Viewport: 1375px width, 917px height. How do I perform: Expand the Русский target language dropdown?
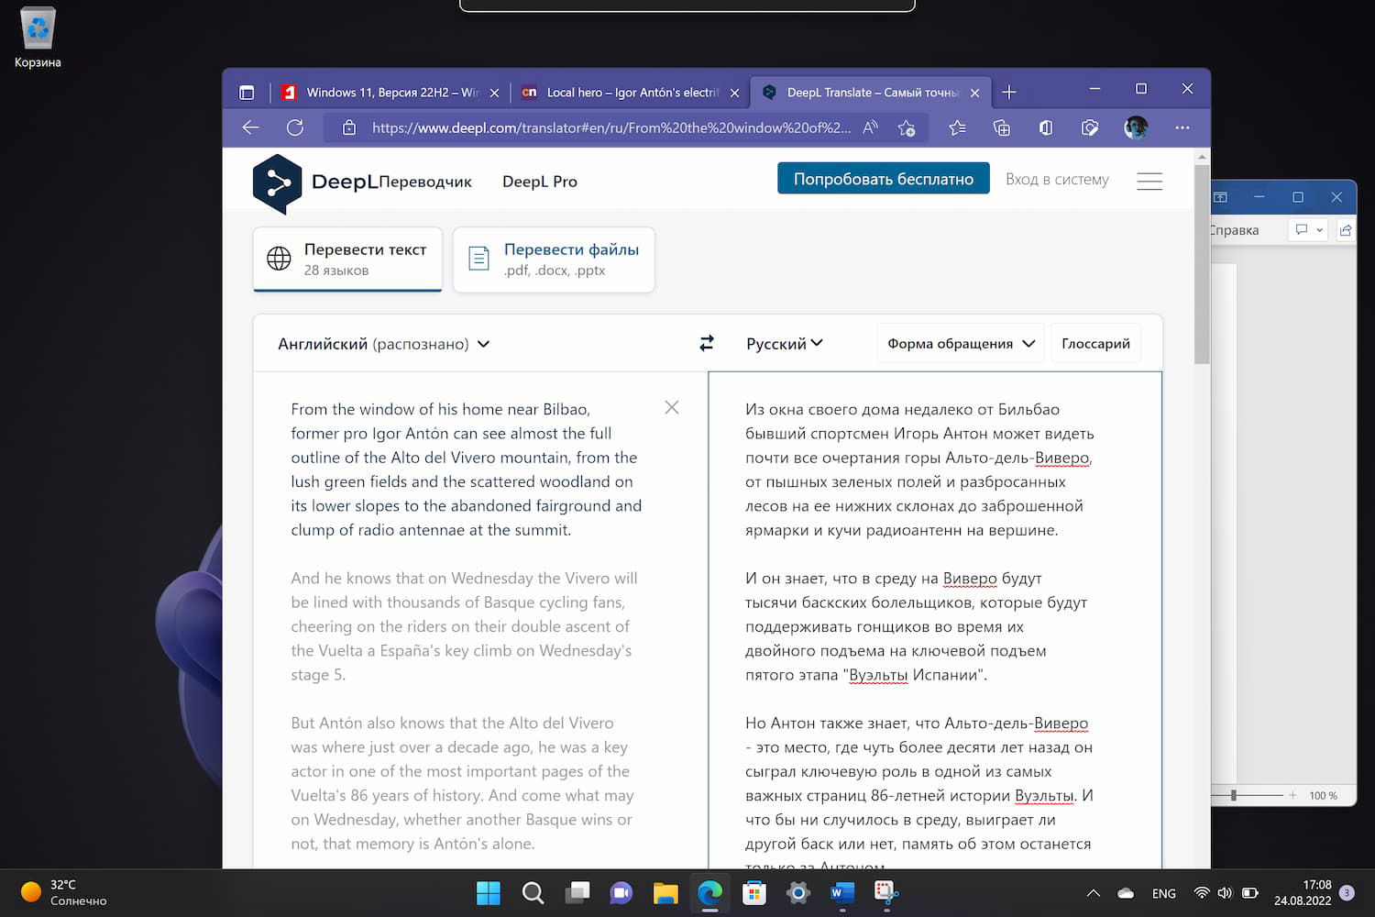tap(785, 343)
